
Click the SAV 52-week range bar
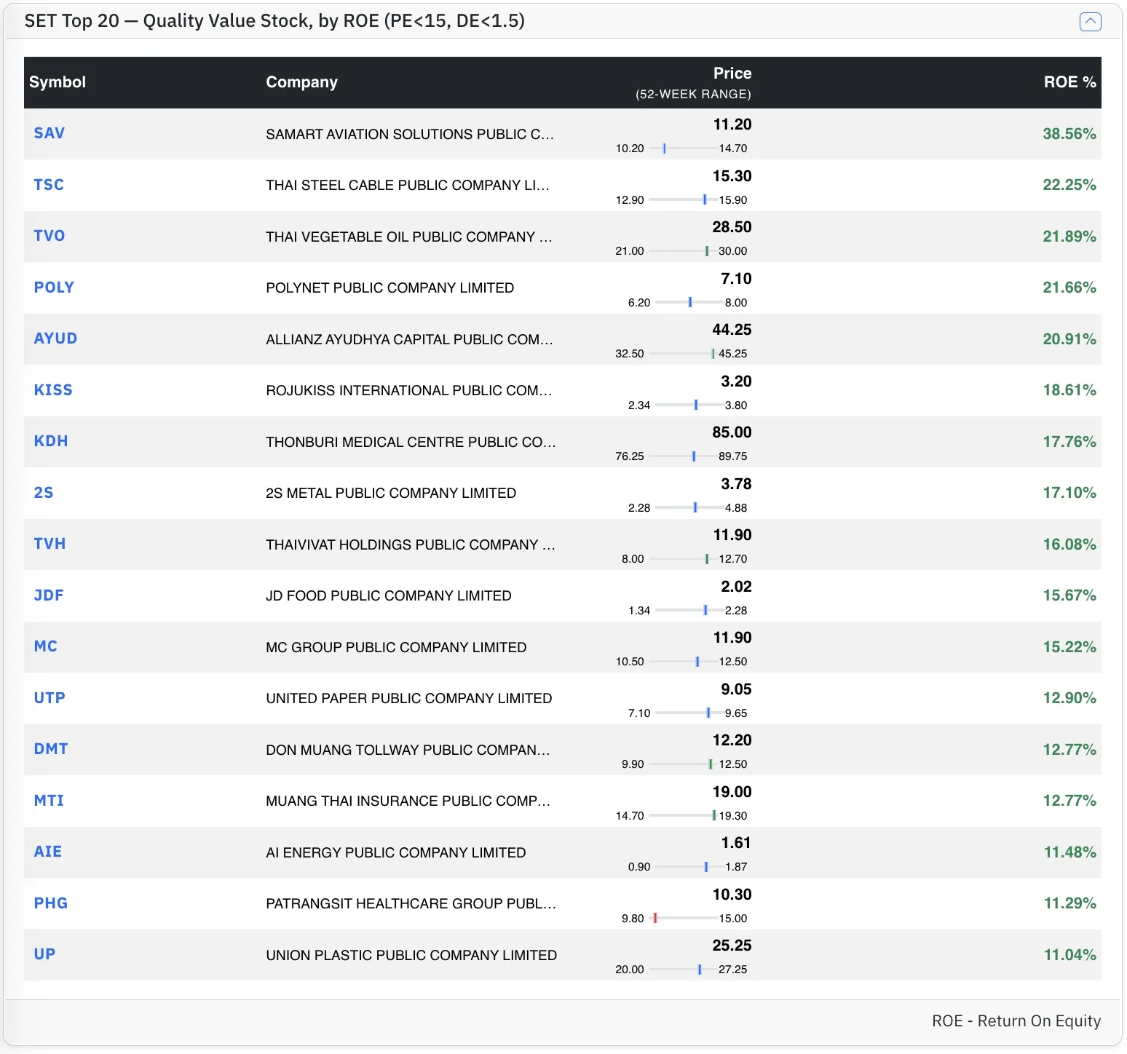[682, 148]
